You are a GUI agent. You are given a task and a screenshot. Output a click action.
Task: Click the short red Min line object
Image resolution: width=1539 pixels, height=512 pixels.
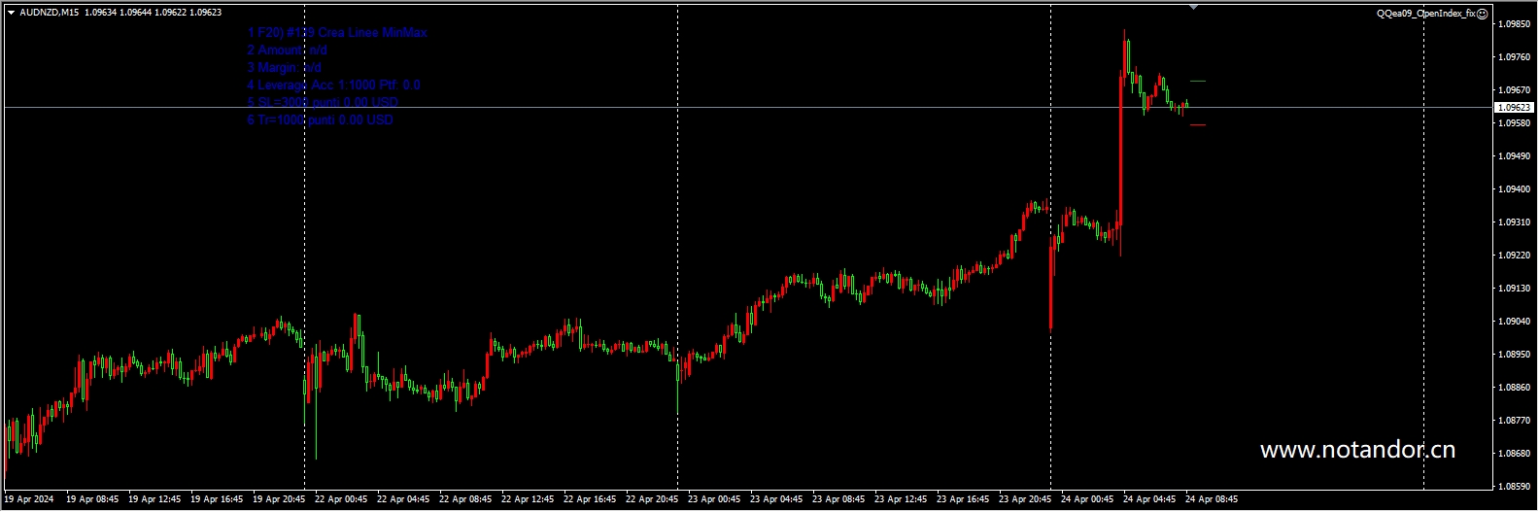click(x=1198, y=124)
